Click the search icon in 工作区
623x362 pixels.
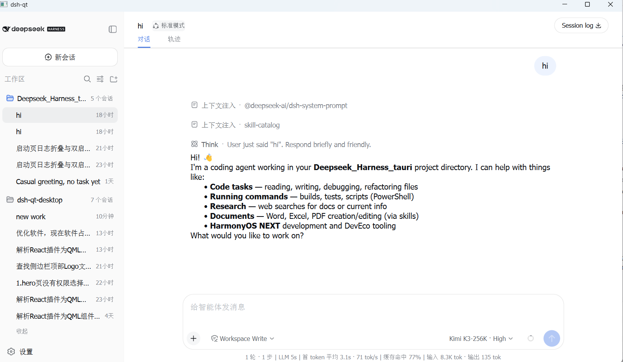[x=87, y=79]
